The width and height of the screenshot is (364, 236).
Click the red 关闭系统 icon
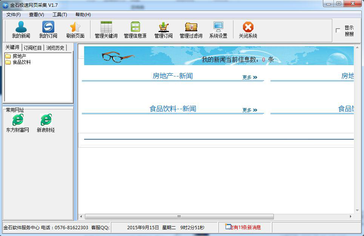248,30
